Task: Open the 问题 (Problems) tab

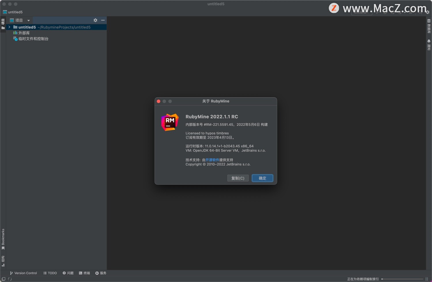Action: pyautogui.click(x=68, y=273)
